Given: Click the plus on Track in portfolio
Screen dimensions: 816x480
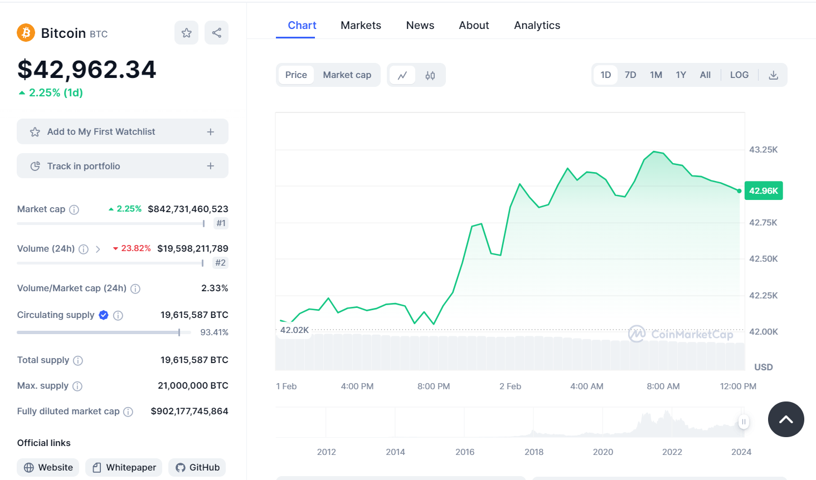Looking at the screenshot, I should tap(211, 166).
